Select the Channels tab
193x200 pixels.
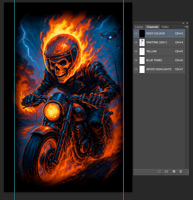tap(152, 27)
